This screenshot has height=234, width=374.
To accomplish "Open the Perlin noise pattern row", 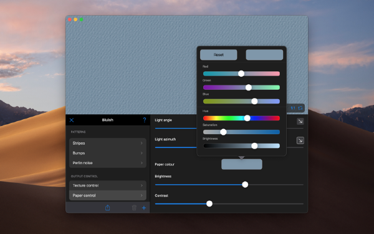I will (108, 163).
